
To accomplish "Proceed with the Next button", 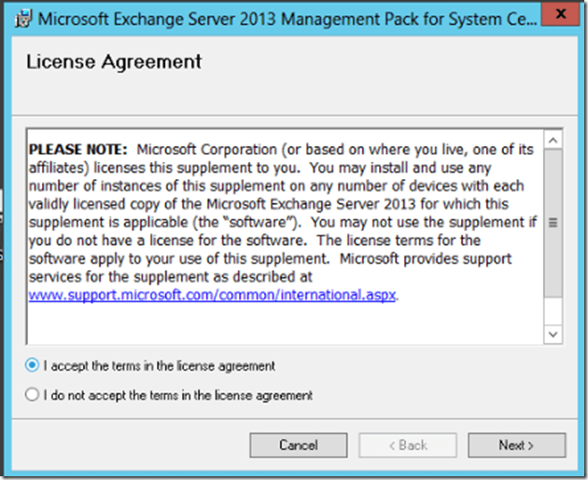I will [516, 446].
